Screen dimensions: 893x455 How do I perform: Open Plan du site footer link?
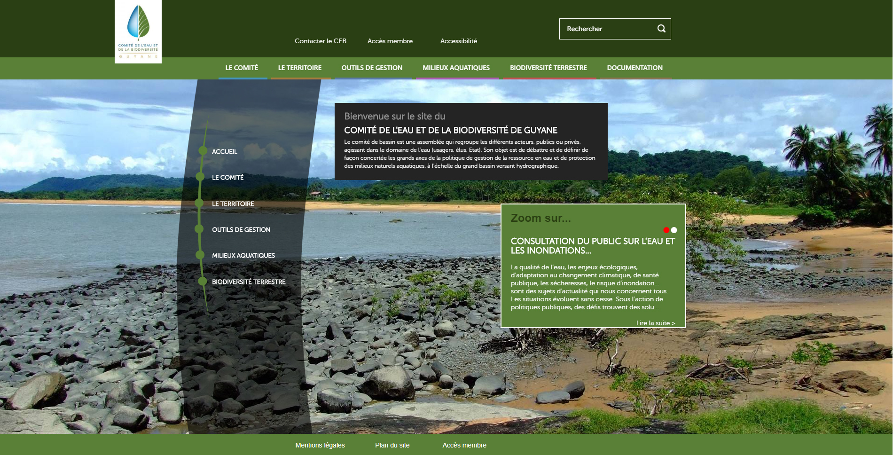(392, 445)
